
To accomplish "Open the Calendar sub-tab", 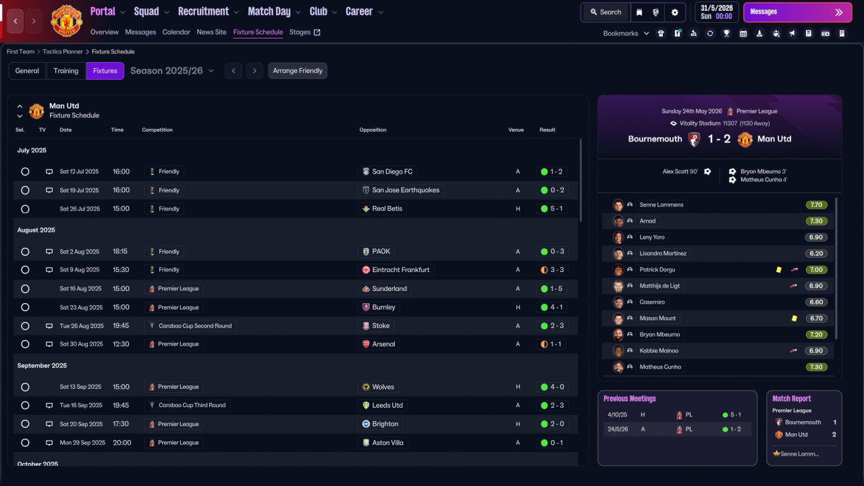I will pos(176,32).
